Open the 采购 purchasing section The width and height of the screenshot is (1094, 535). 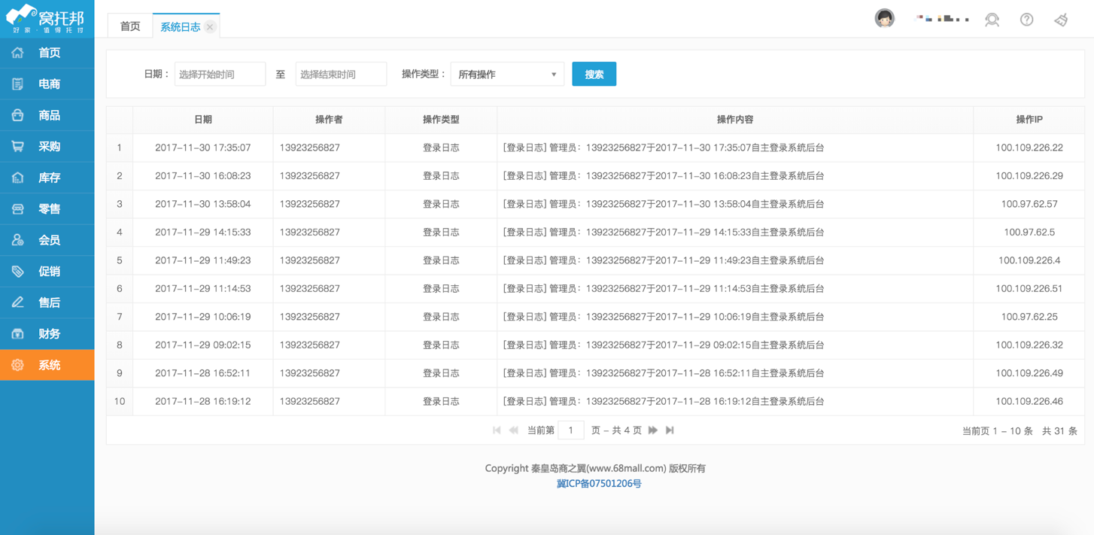coord(47,147)
